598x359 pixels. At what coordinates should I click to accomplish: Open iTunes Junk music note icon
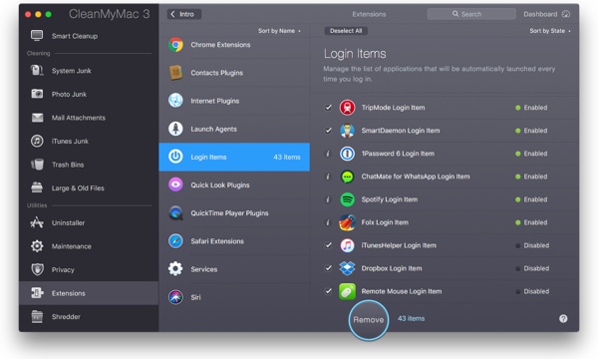pyautogui.click(x=37, y=141)
